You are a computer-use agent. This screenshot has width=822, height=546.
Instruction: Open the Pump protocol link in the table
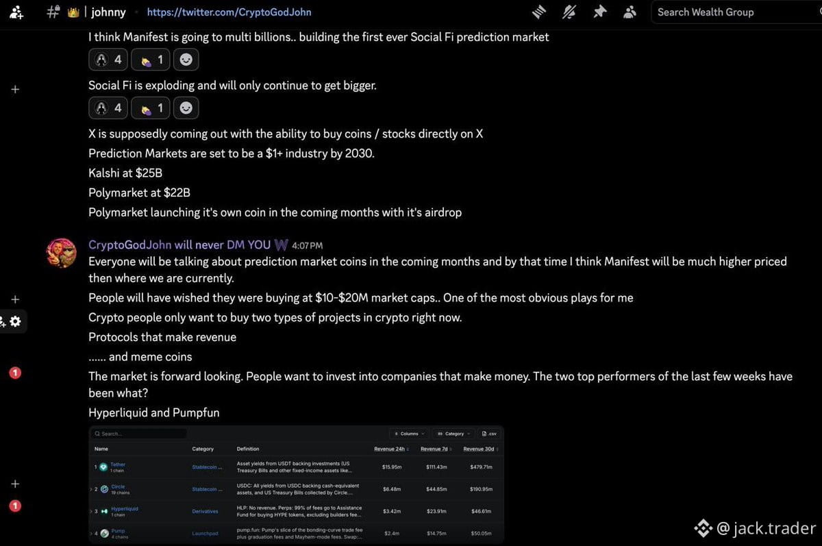[118, 530]
